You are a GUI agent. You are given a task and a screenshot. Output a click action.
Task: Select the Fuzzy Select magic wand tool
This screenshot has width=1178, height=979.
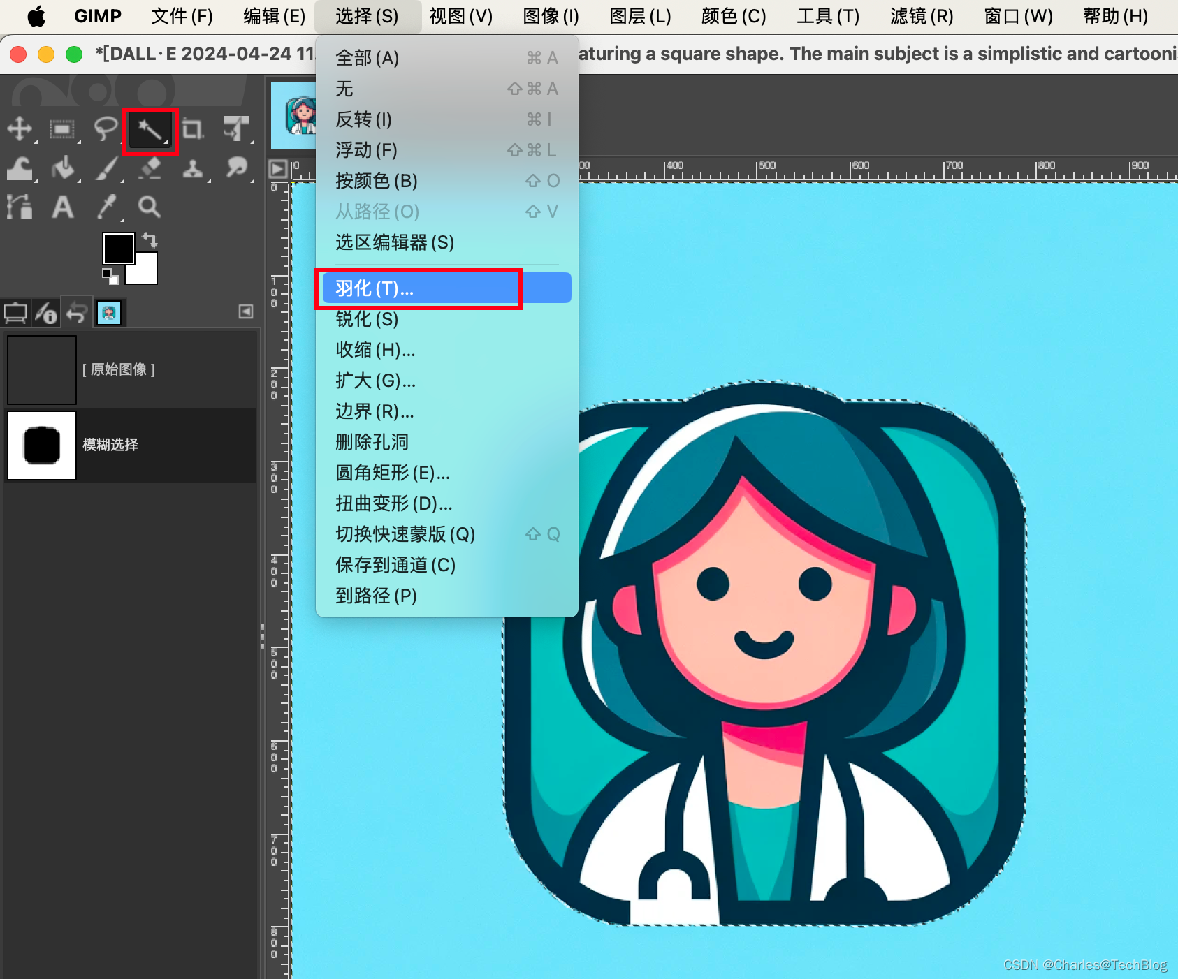(150, 131)
